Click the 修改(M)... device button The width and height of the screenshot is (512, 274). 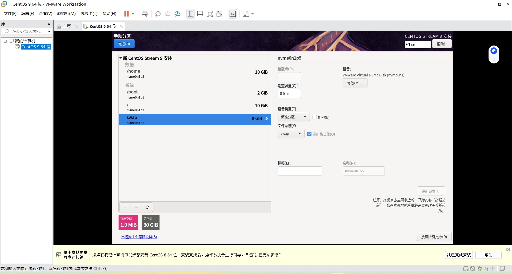coord(355,83)
